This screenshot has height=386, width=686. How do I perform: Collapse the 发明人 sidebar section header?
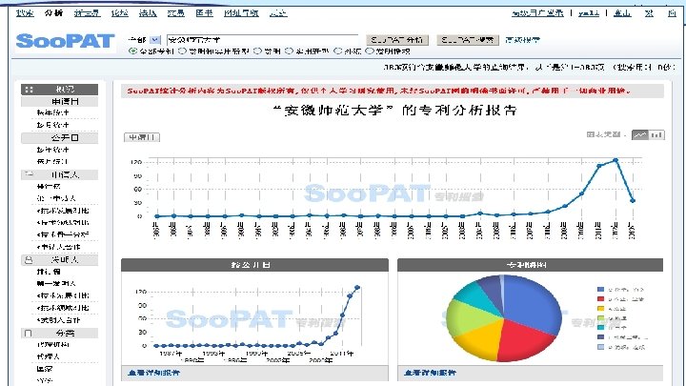(59, 260)
